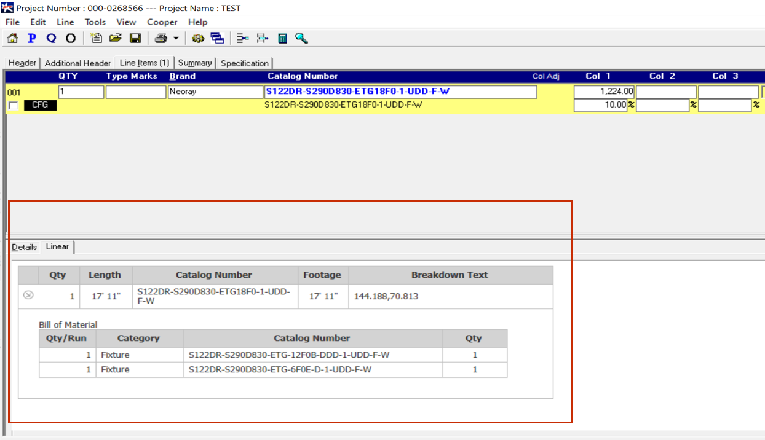
Task: Switch to the Details tab
Action: point(24,247)
